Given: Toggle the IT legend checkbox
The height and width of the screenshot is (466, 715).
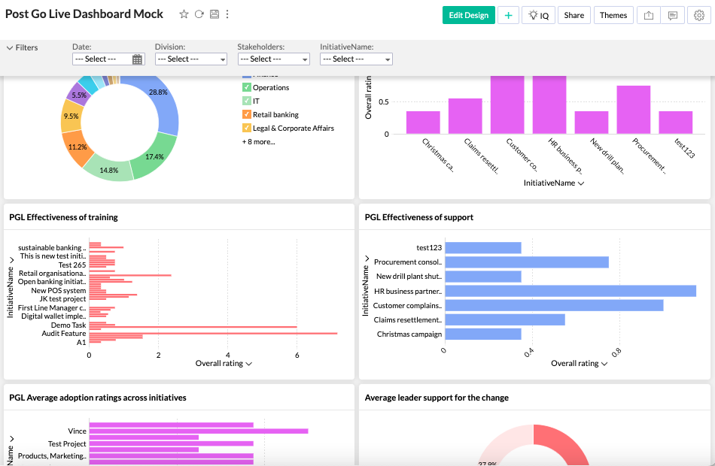Looking at the screenshot, I should click(x=247, y=101).
